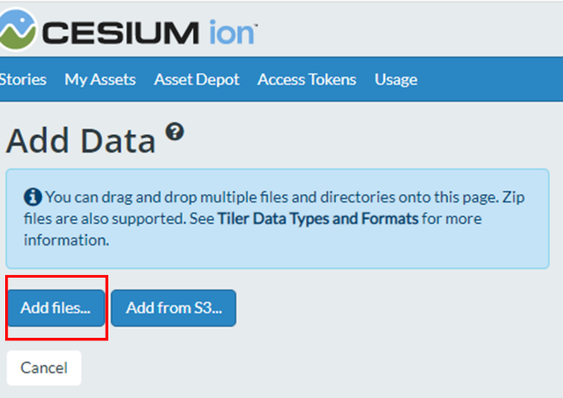
Task: Click the light-blue 'ion' logo text
Action: pyautogui.click(x=233, y=32)
